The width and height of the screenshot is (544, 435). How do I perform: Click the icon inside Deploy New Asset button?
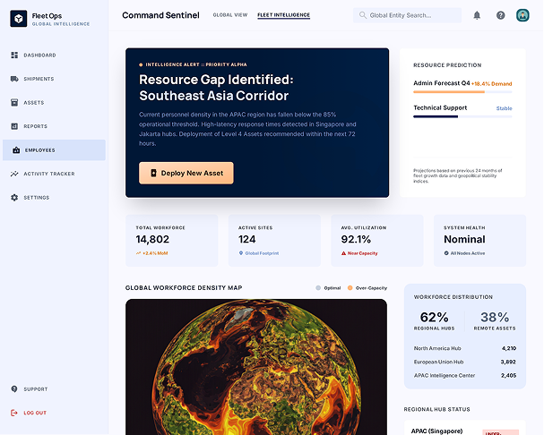tap(153, 173)
